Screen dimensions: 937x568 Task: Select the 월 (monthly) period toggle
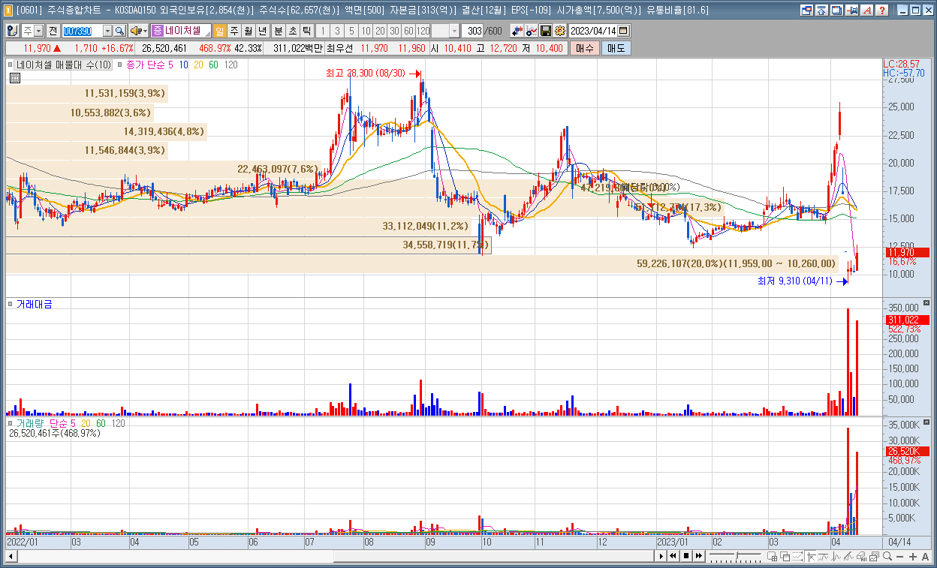[x=248, y=31]
